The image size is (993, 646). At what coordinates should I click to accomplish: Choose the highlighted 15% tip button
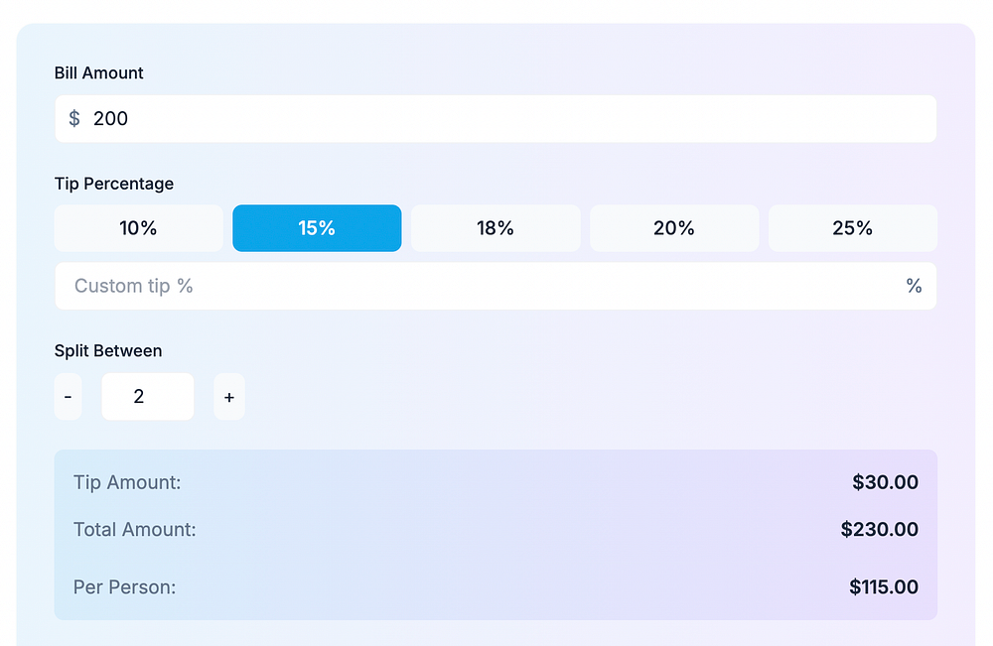coord(317,228)
